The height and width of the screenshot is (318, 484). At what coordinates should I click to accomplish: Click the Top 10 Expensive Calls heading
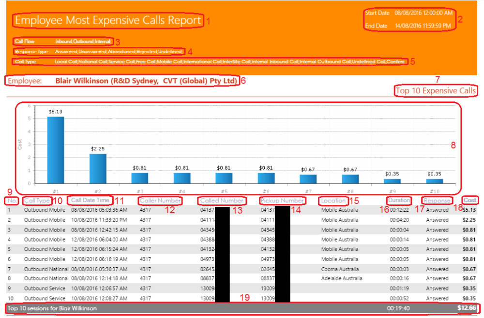point(436,90)
